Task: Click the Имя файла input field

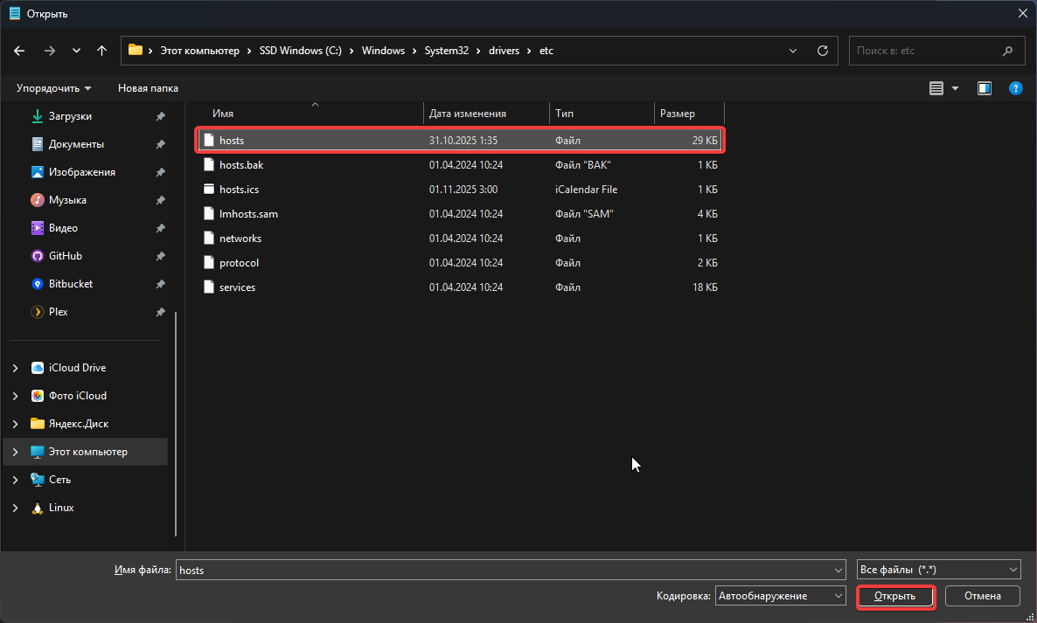Action: click(503, 570)
